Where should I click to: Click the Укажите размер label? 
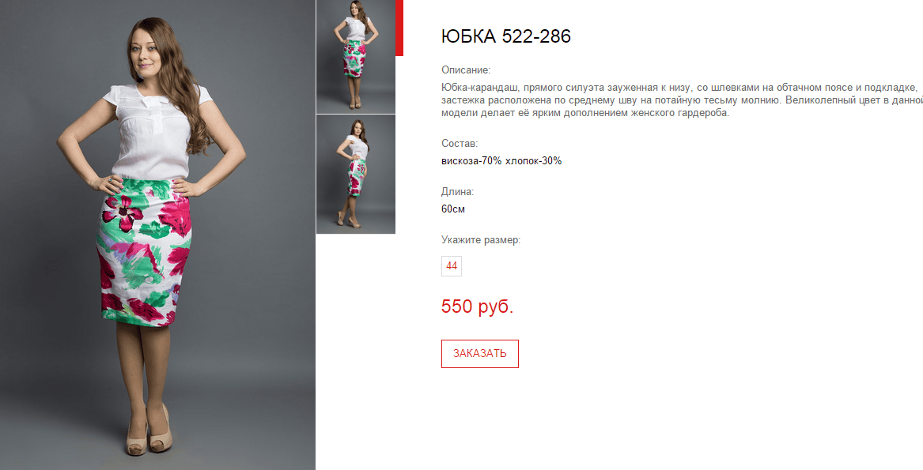coord(481,240)
